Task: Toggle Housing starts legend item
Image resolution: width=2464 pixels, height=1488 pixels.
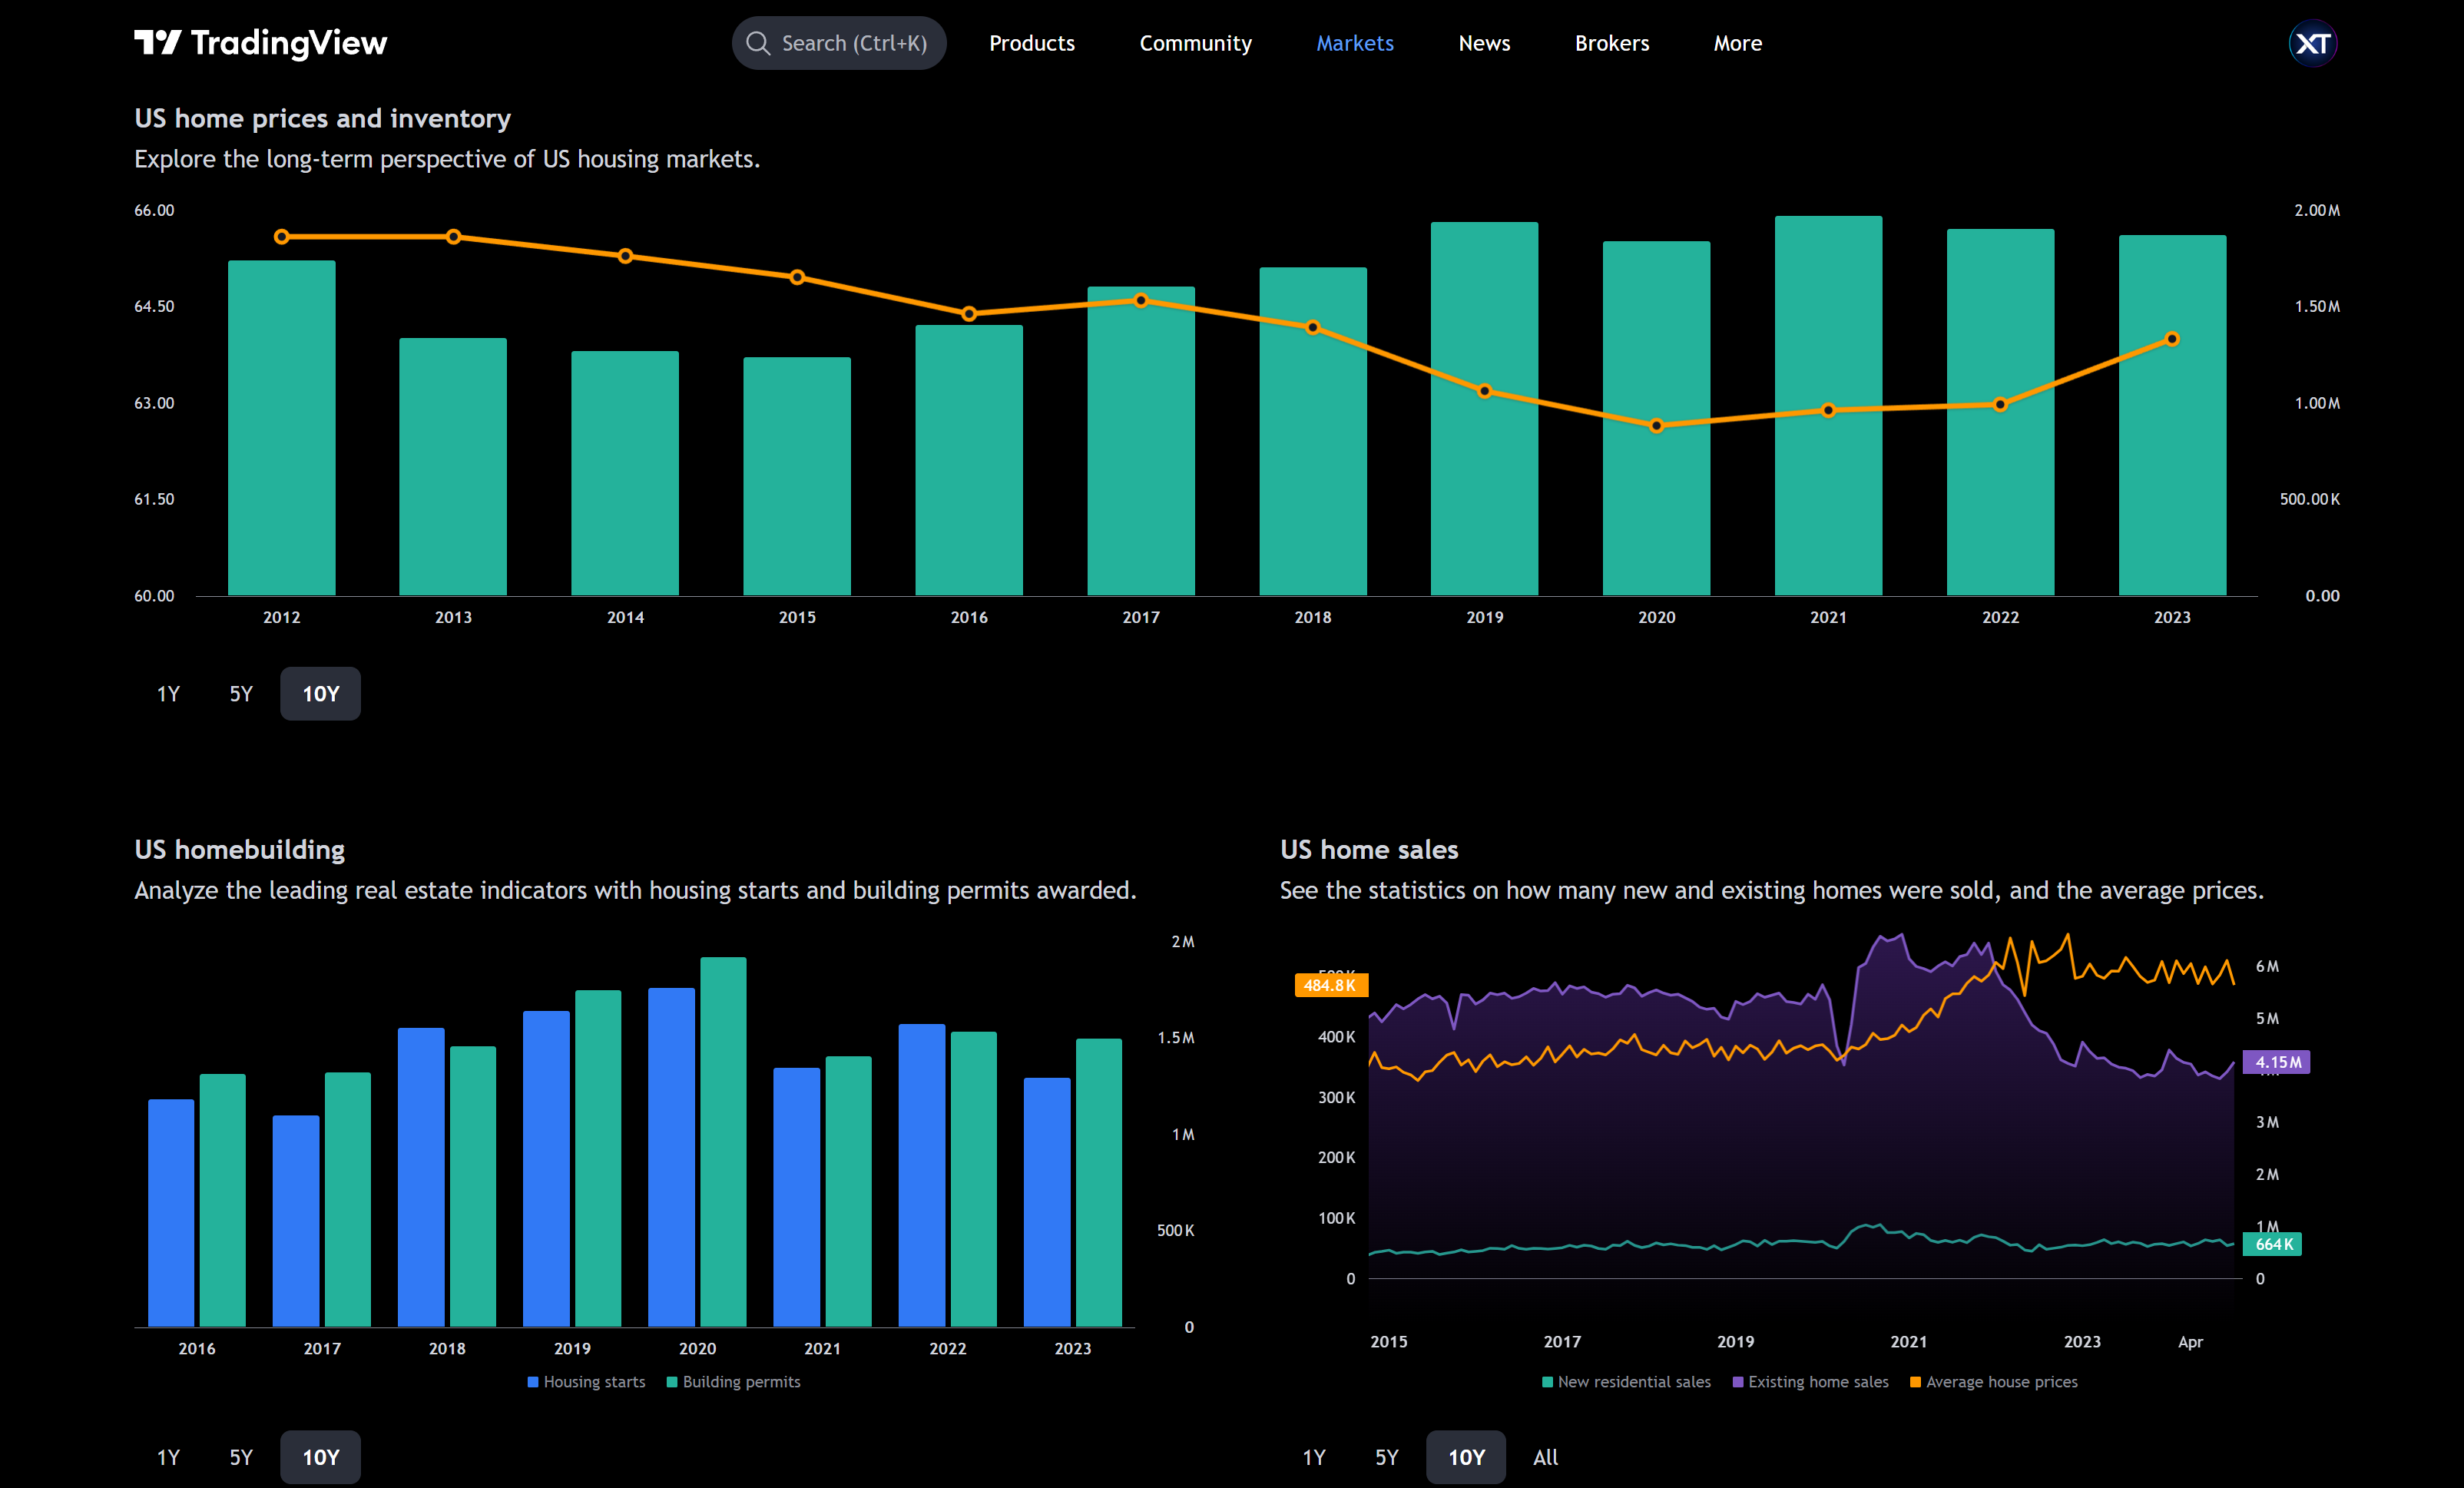Action: pos(586,1382)
